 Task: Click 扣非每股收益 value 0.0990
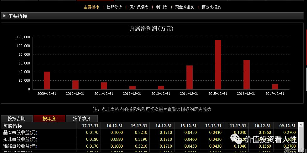pos(117,139)
